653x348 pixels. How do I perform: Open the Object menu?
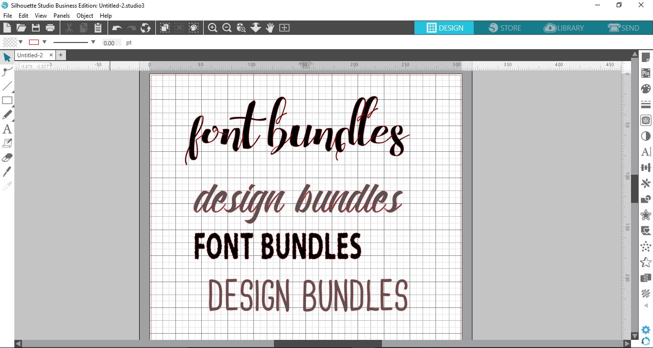tap(85, 16)
